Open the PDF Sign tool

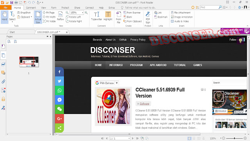pos(148,17)
